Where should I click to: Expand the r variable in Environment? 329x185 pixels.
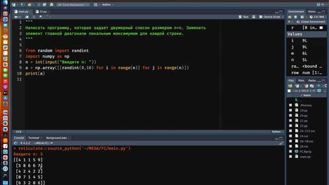tap(293, 28)
